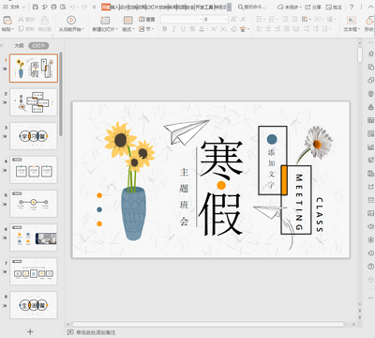Image resolution: width=375 pixels, height=338 pixels.
Task: Click the Reset (重置) slide button
Action: pos(146,20)
